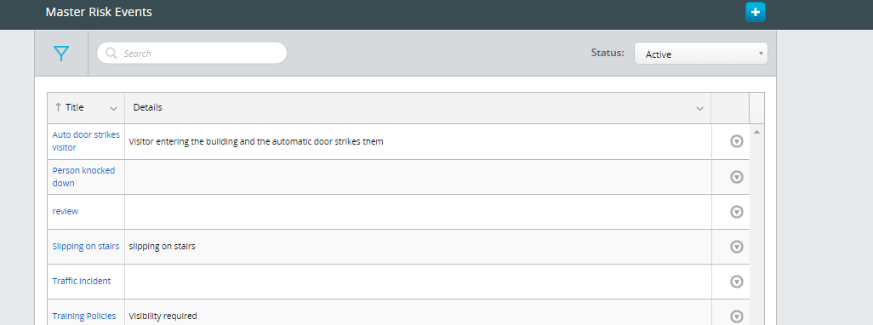Expand the Title column options chevron
The image size is (873, 325).
click(113, 109)
